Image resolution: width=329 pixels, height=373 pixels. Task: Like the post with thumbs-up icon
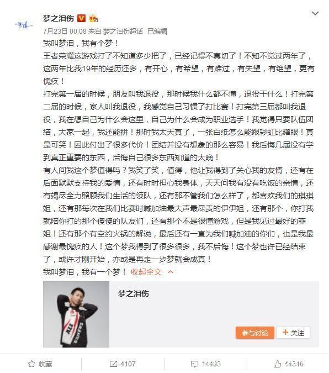(x=277, y=364)
